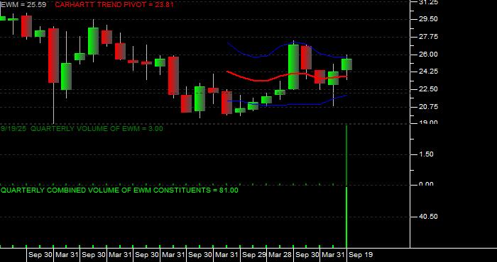Click the 20.75 price axis value
The image size is (497, 262).
(x=428, y=107)
